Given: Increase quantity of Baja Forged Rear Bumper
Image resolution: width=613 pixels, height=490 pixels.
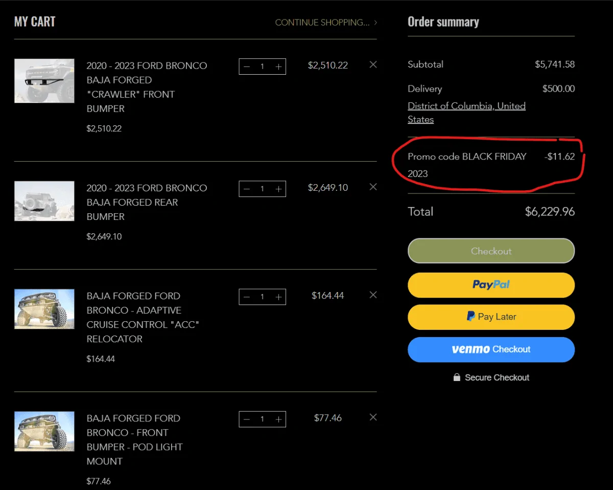Looking at the screenshot, I should pos(278,189).
